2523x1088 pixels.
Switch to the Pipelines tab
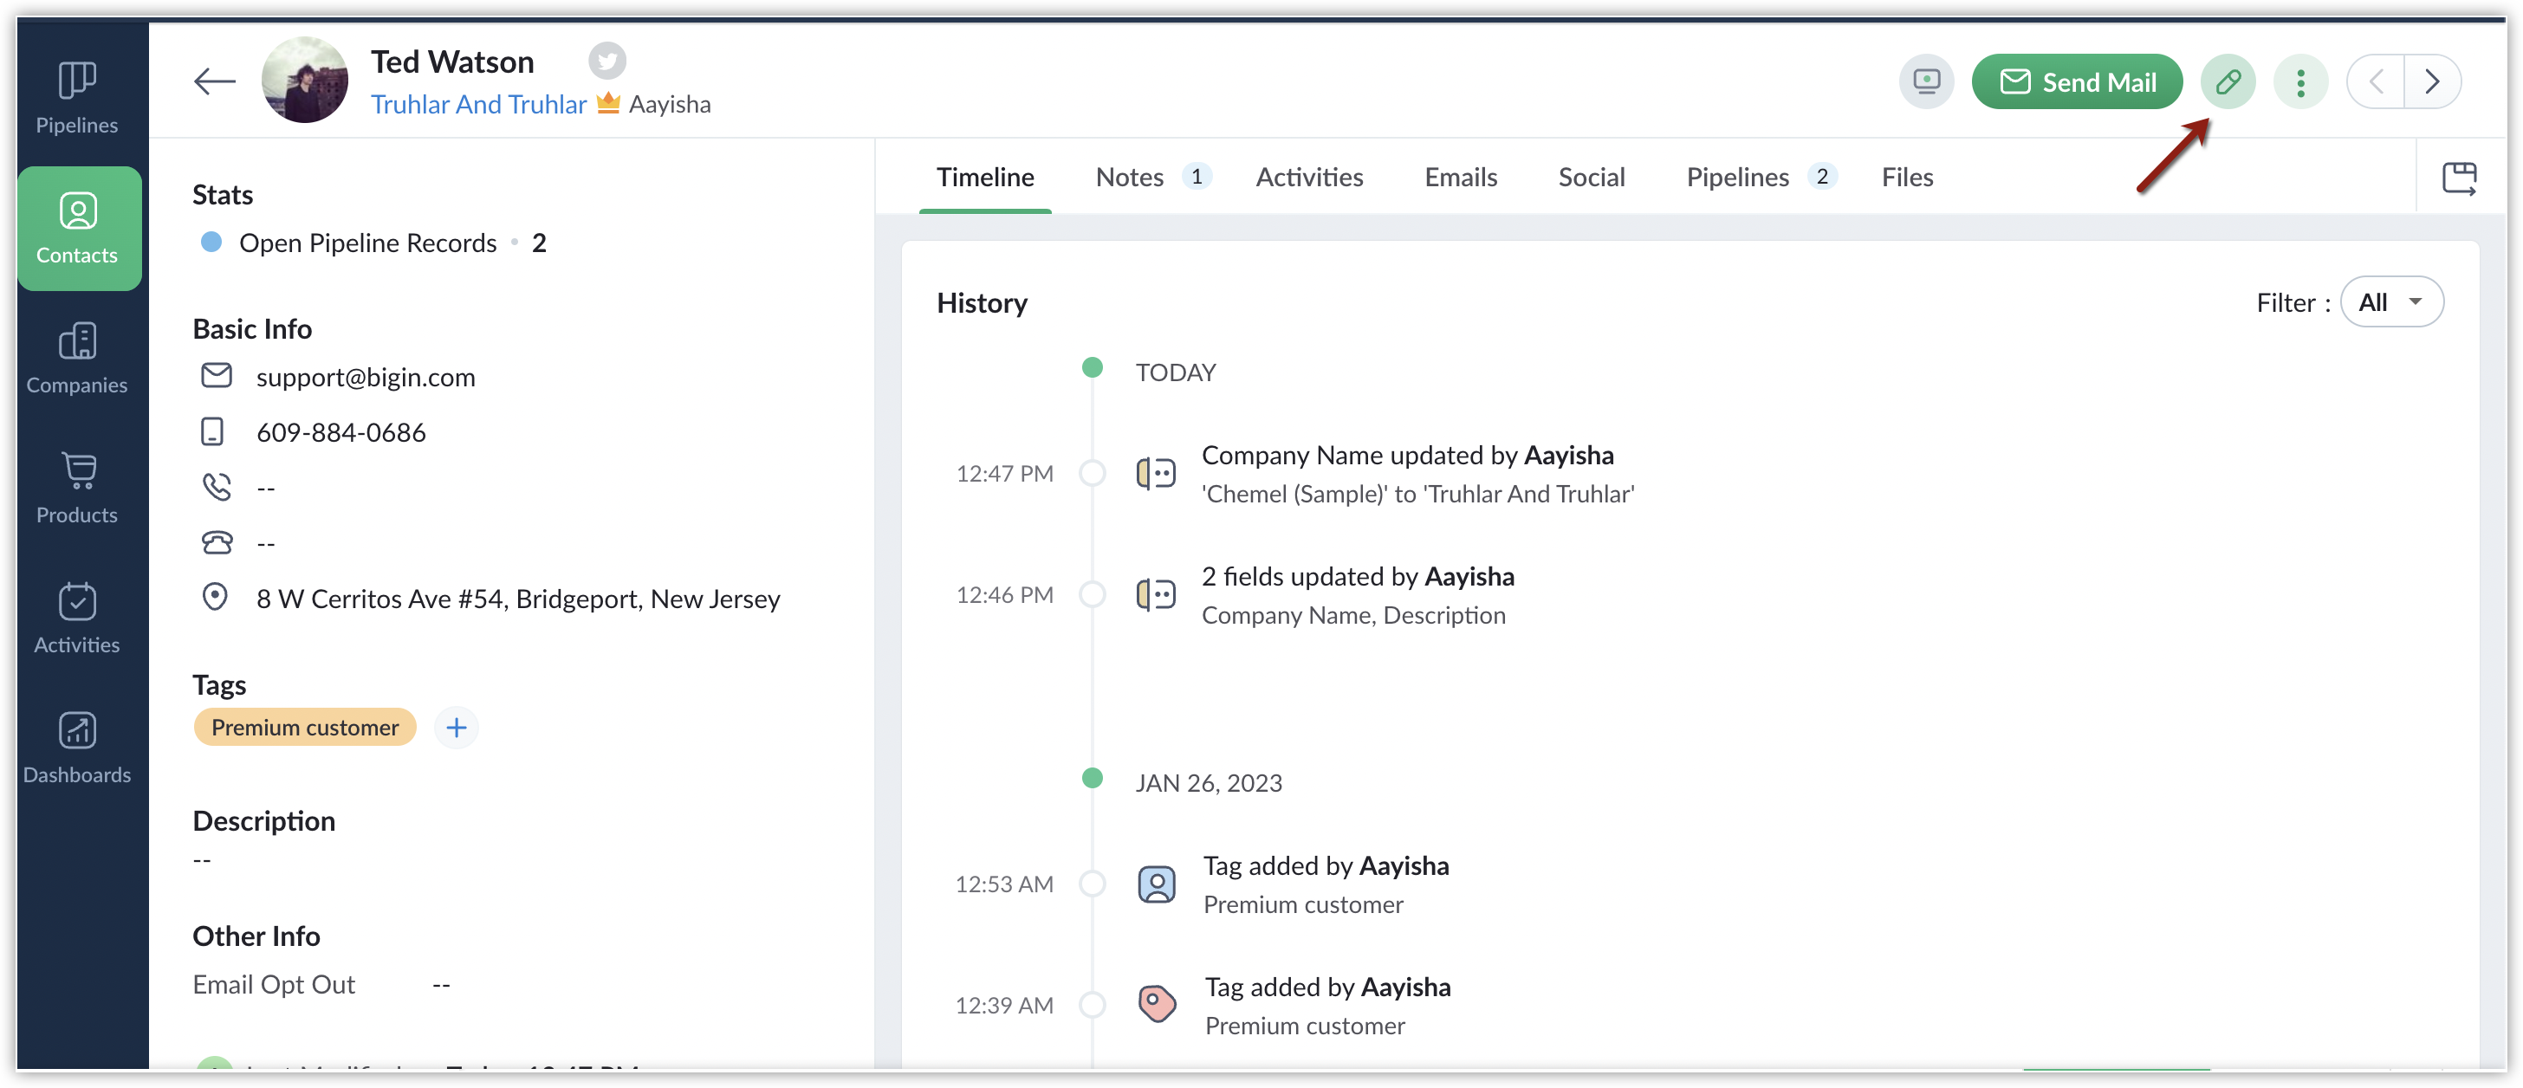tap(1737, 178)
